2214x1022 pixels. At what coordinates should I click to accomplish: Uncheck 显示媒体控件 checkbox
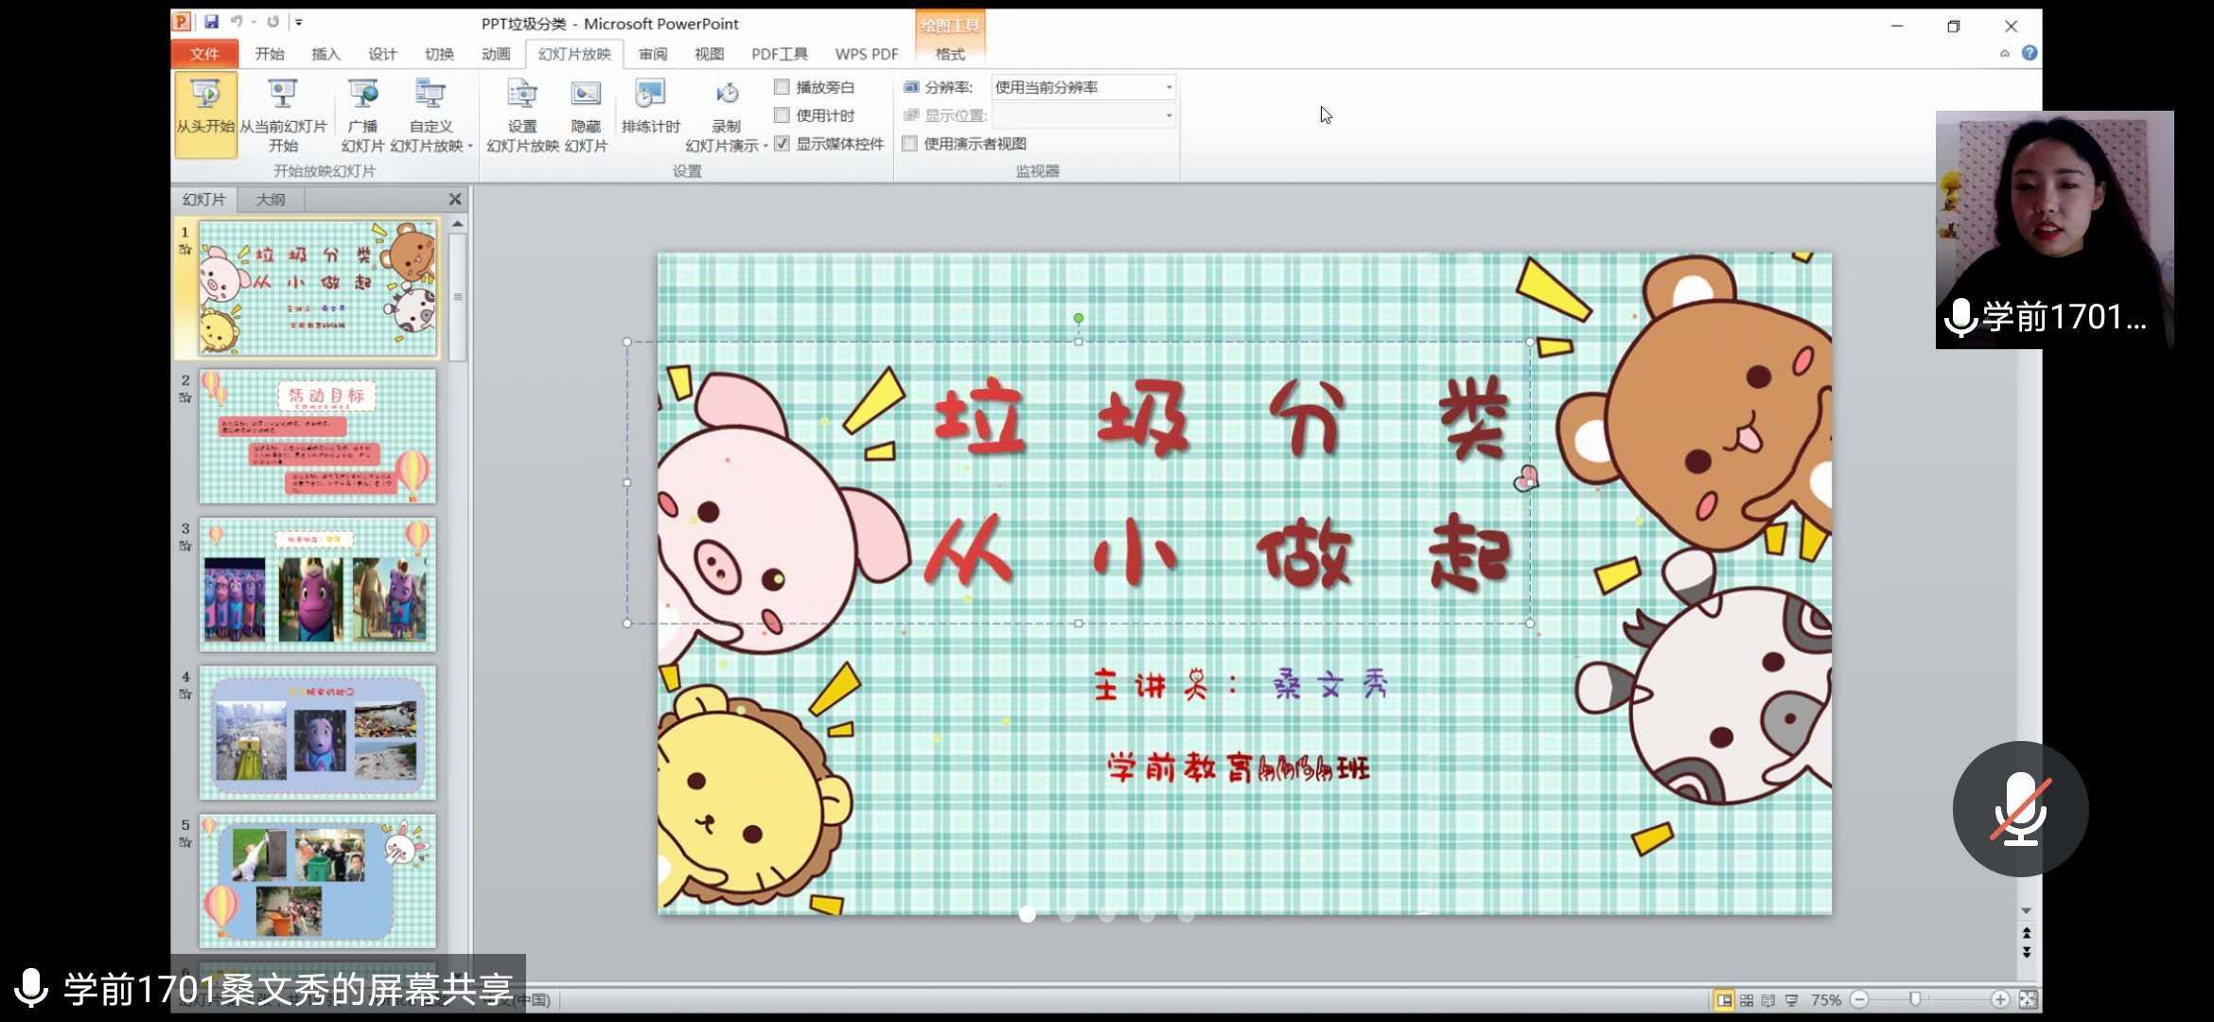(x=782, y=144)
